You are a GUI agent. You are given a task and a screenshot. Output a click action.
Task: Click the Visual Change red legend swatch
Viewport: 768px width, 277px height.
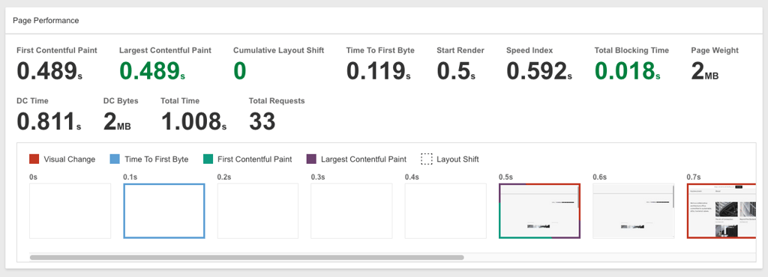click(34, 159)
